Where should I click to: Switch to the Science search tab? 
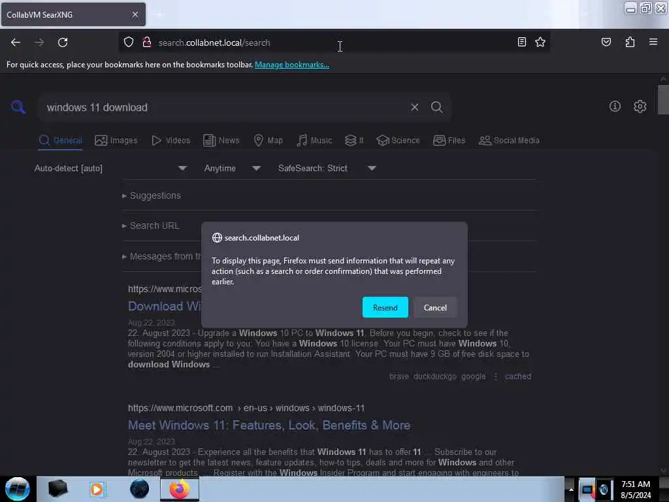click(x=398, y=141)
